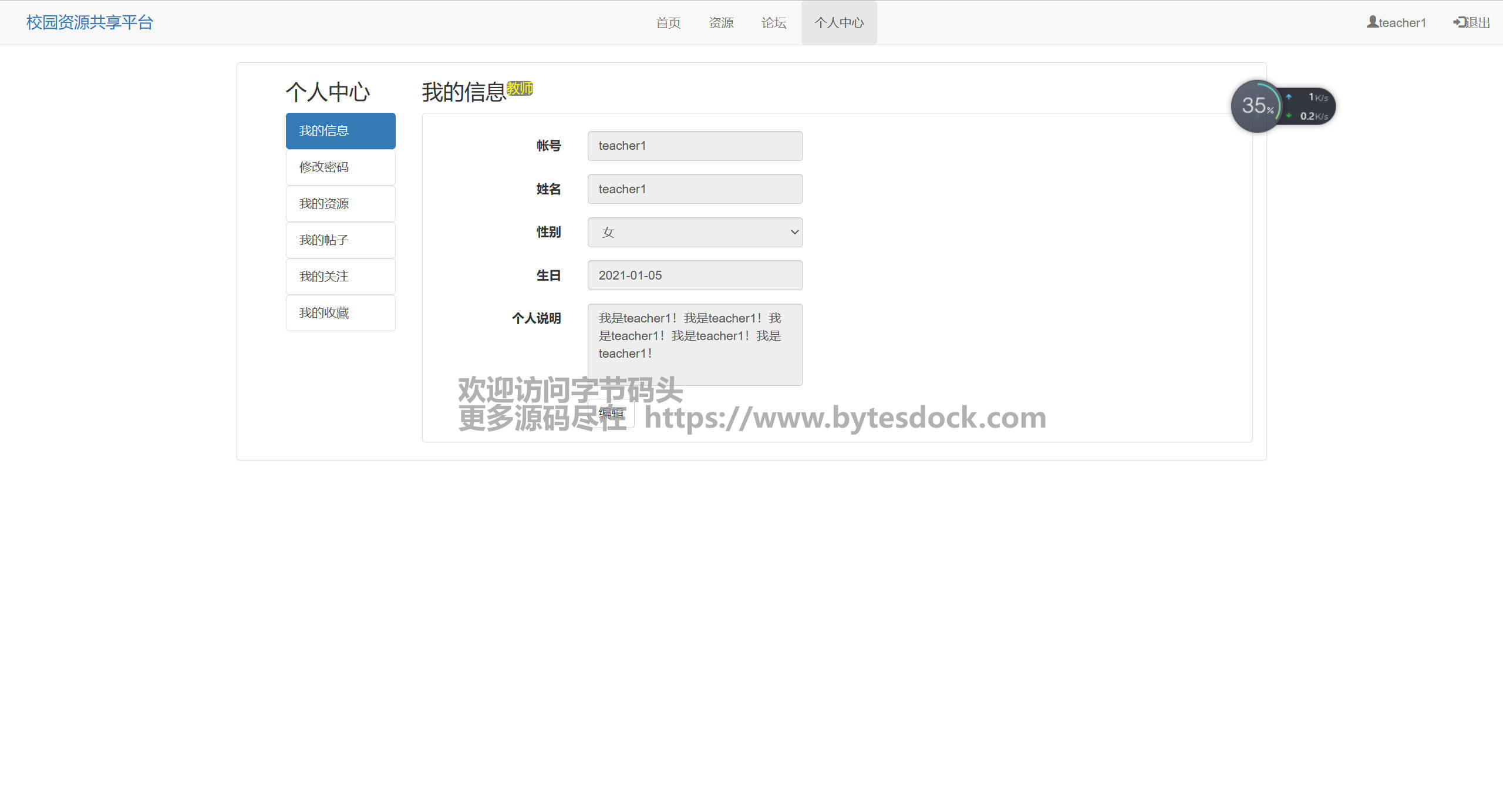This screenshot has width=1503, height=807.
Task: Click the yellow 教师 role badge
Action: click(520, 88)
